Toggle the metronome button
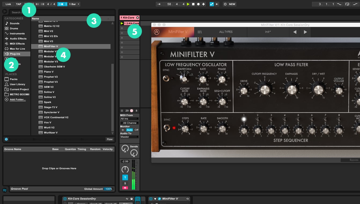360x204 pixels. 61,4
